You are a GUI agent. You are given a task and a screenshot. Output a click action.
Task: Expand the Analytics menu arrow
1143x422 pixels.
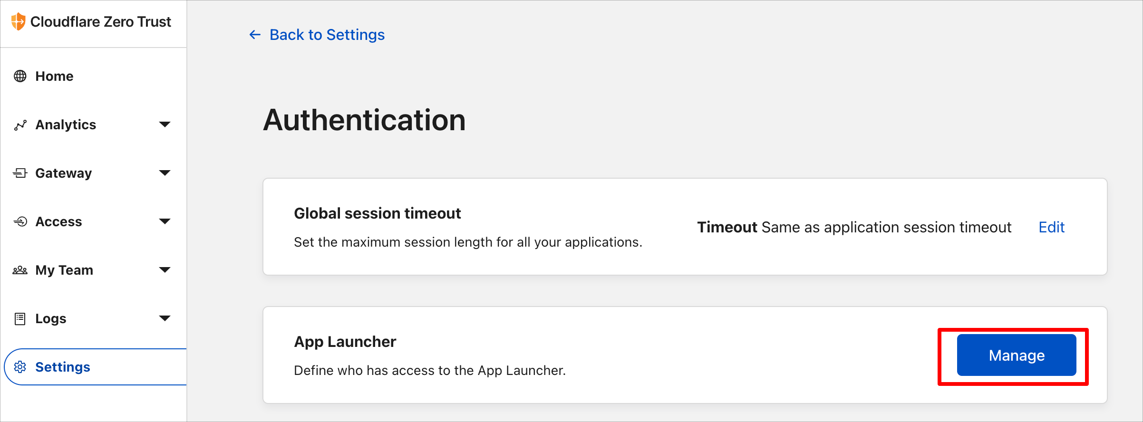[x=165, y=125]
